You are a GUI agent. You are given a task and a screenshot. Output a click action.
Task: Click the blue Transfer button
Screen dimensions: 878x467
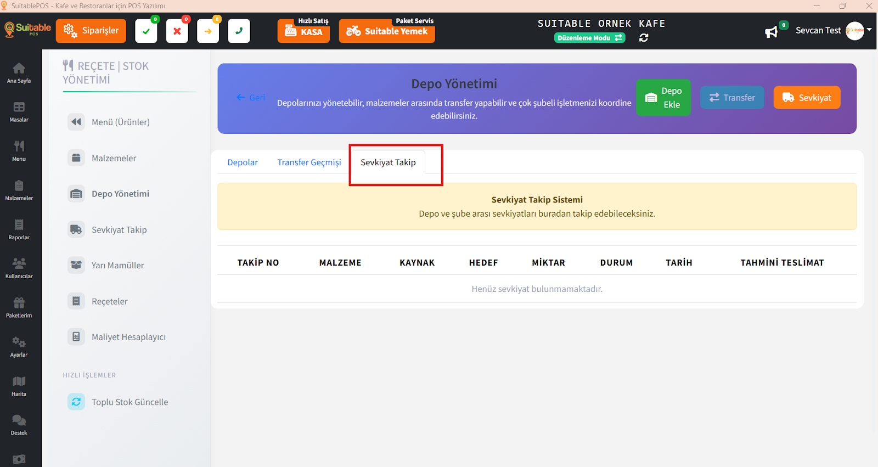[x=732, y=98]
